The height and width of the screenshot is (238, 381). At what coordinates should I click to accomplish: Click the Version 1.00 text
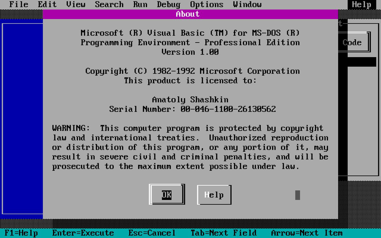pyautogui.click(x=190, y=52)
